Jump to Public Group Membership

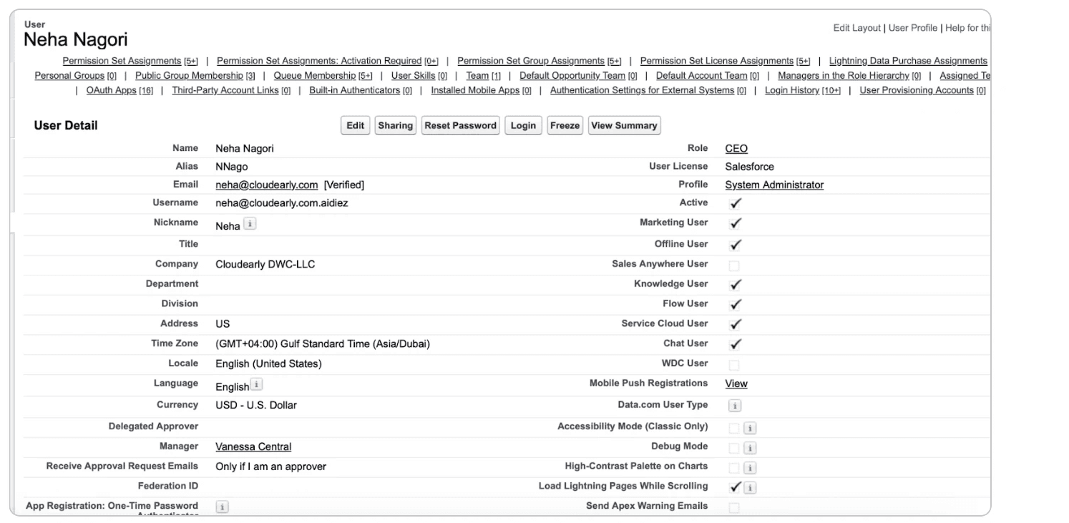(195, 75)
